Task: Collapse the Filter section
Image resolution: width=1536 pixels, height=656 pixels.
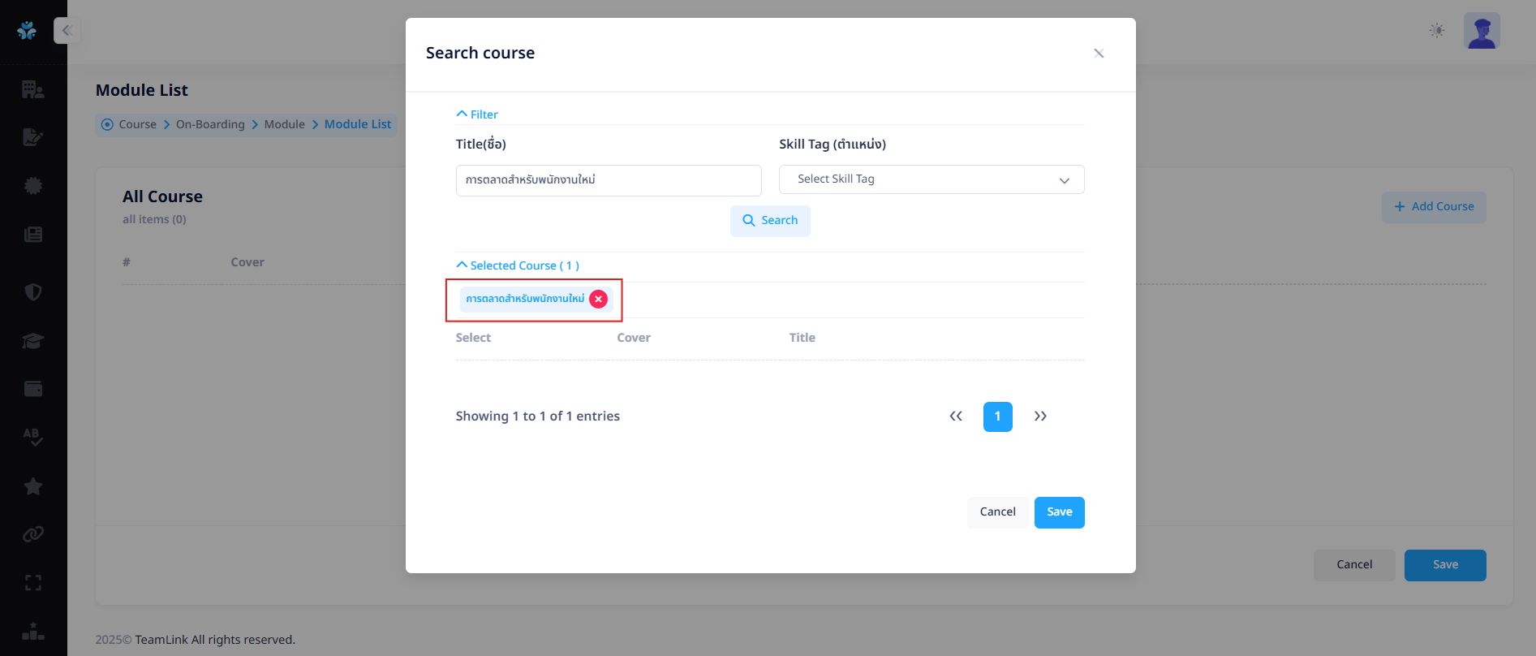Action: point(477,114)
